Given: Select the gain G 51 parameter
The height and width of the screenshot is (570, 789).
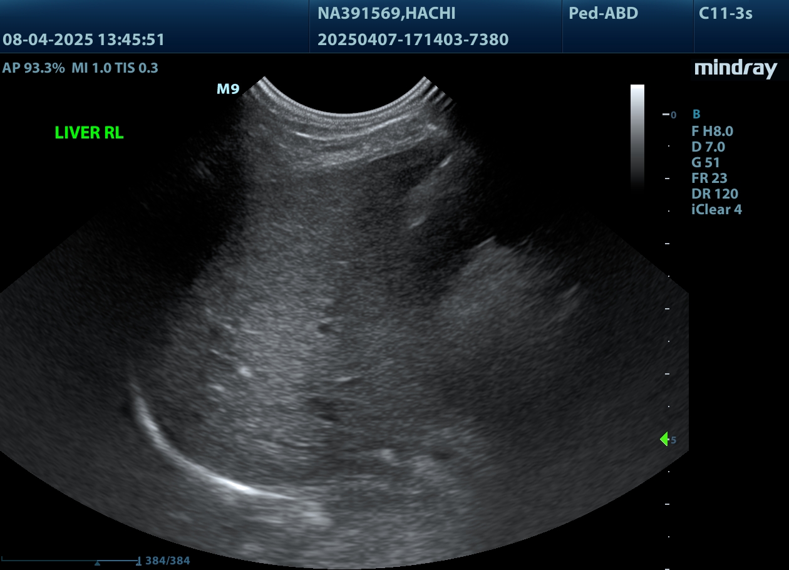Looking at the screenshot, I should click(706, 162).
